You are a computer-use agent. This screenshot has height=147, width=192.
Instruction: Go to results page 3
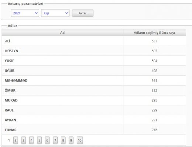pos(23,140)
